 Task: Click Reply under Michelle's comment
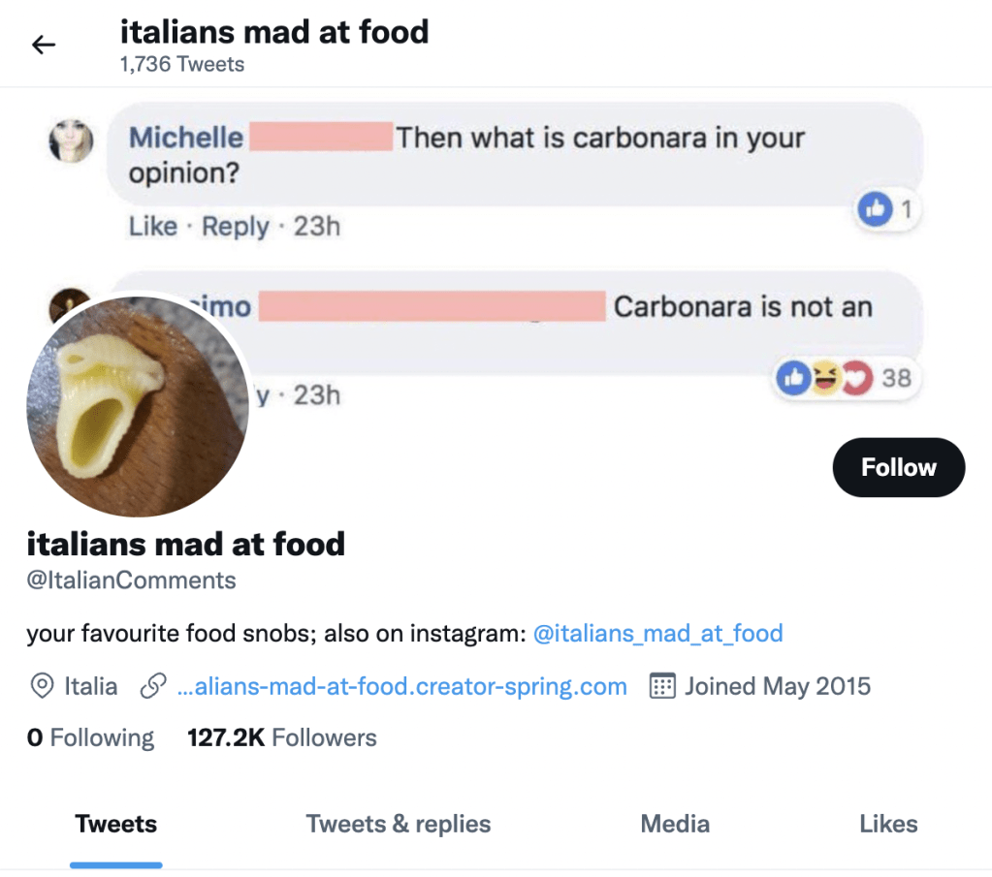point(236,227)
